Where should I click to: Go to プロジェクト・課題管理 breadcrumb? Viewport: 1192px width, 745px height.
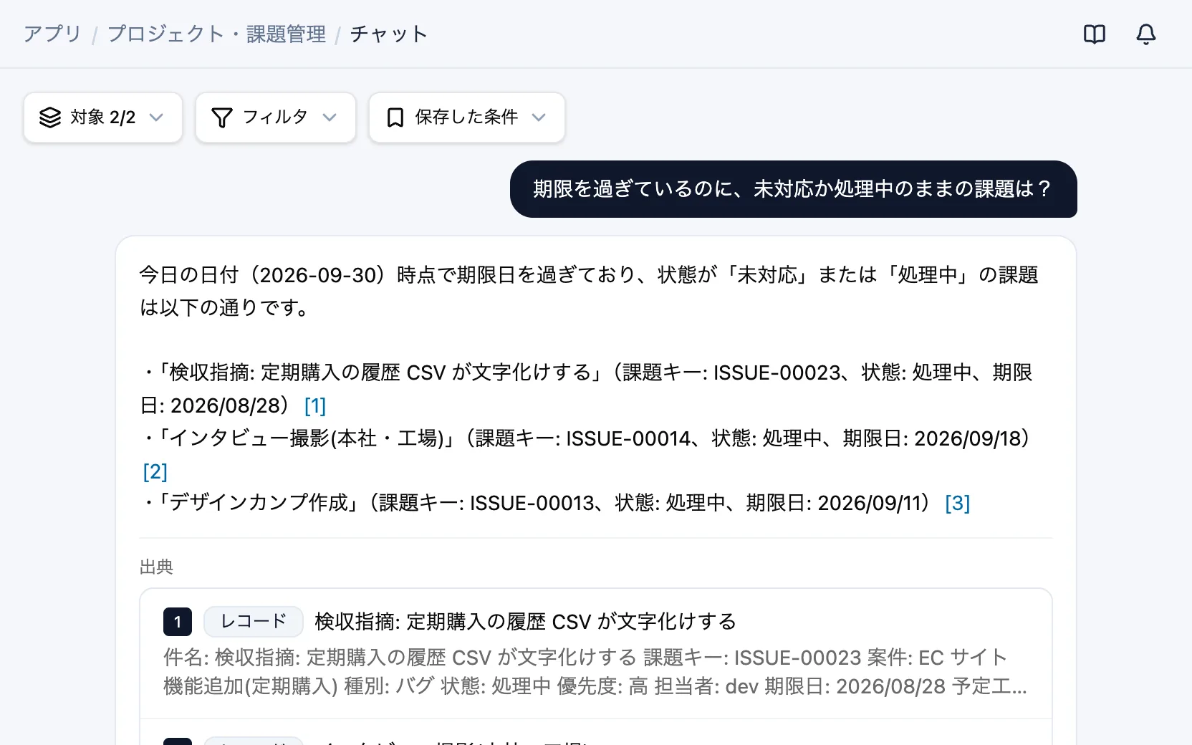click(216, 34)
